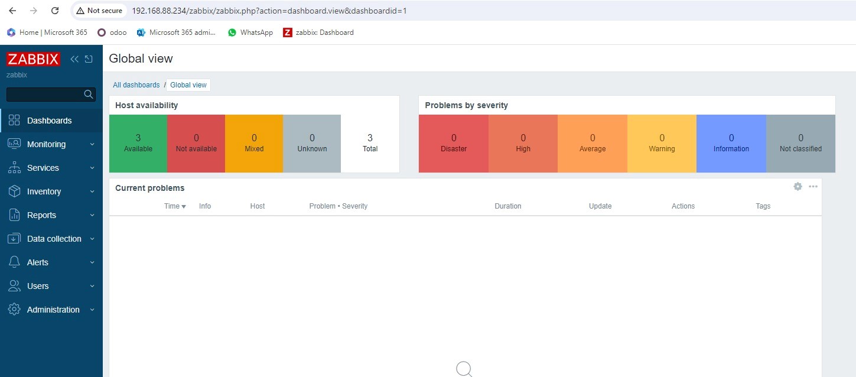856x377 pixels.
Task: Go to All dashboards breadcrumb link
Action: [136, 85]
